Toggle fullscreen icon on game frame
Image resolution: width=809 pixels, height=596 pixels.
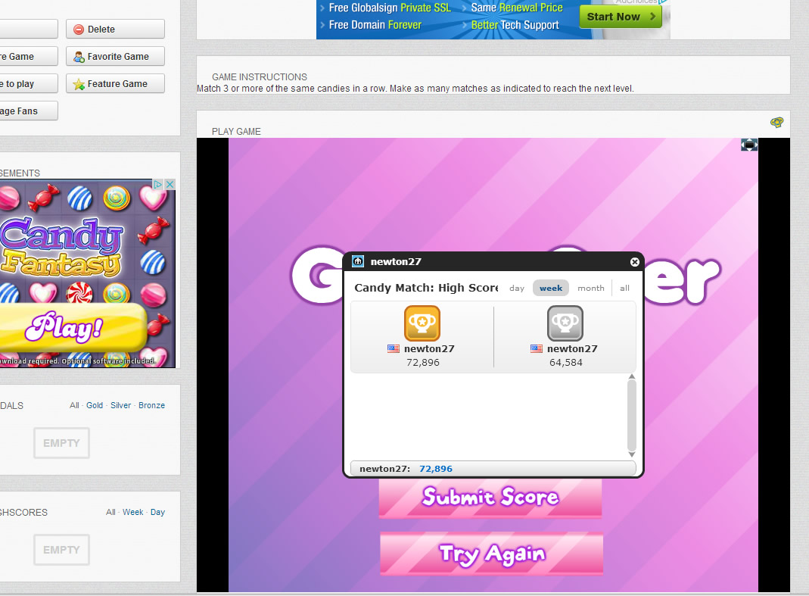[x=748, y=145]
